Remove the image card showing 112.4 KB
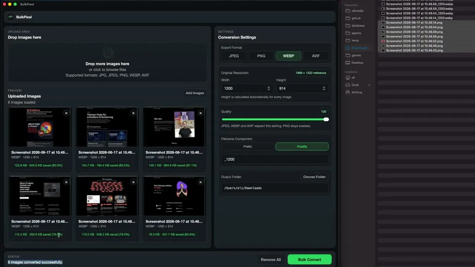This screenshot has height=267, width=475. 66,182
